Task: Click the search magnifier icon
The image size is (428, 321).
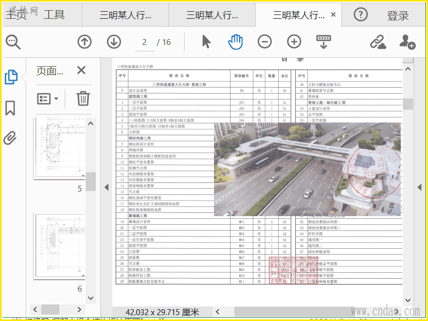Action: point(13,42)
